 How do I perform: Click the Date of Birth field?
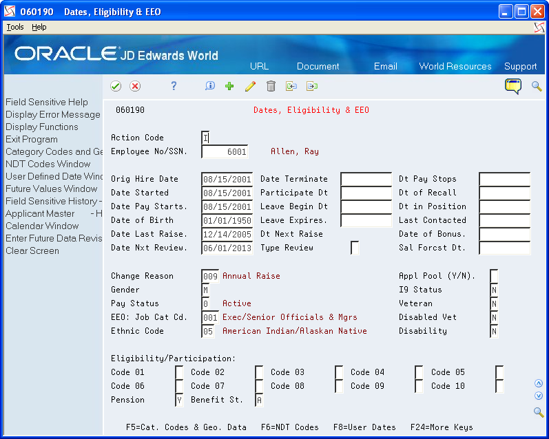(227, 220)
